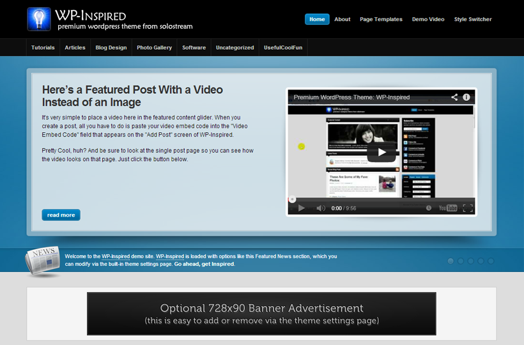Image resolution: width=524 pixels, height=345 pixels.
Task: Mute the video with the speaker icon
Action: 321,208
